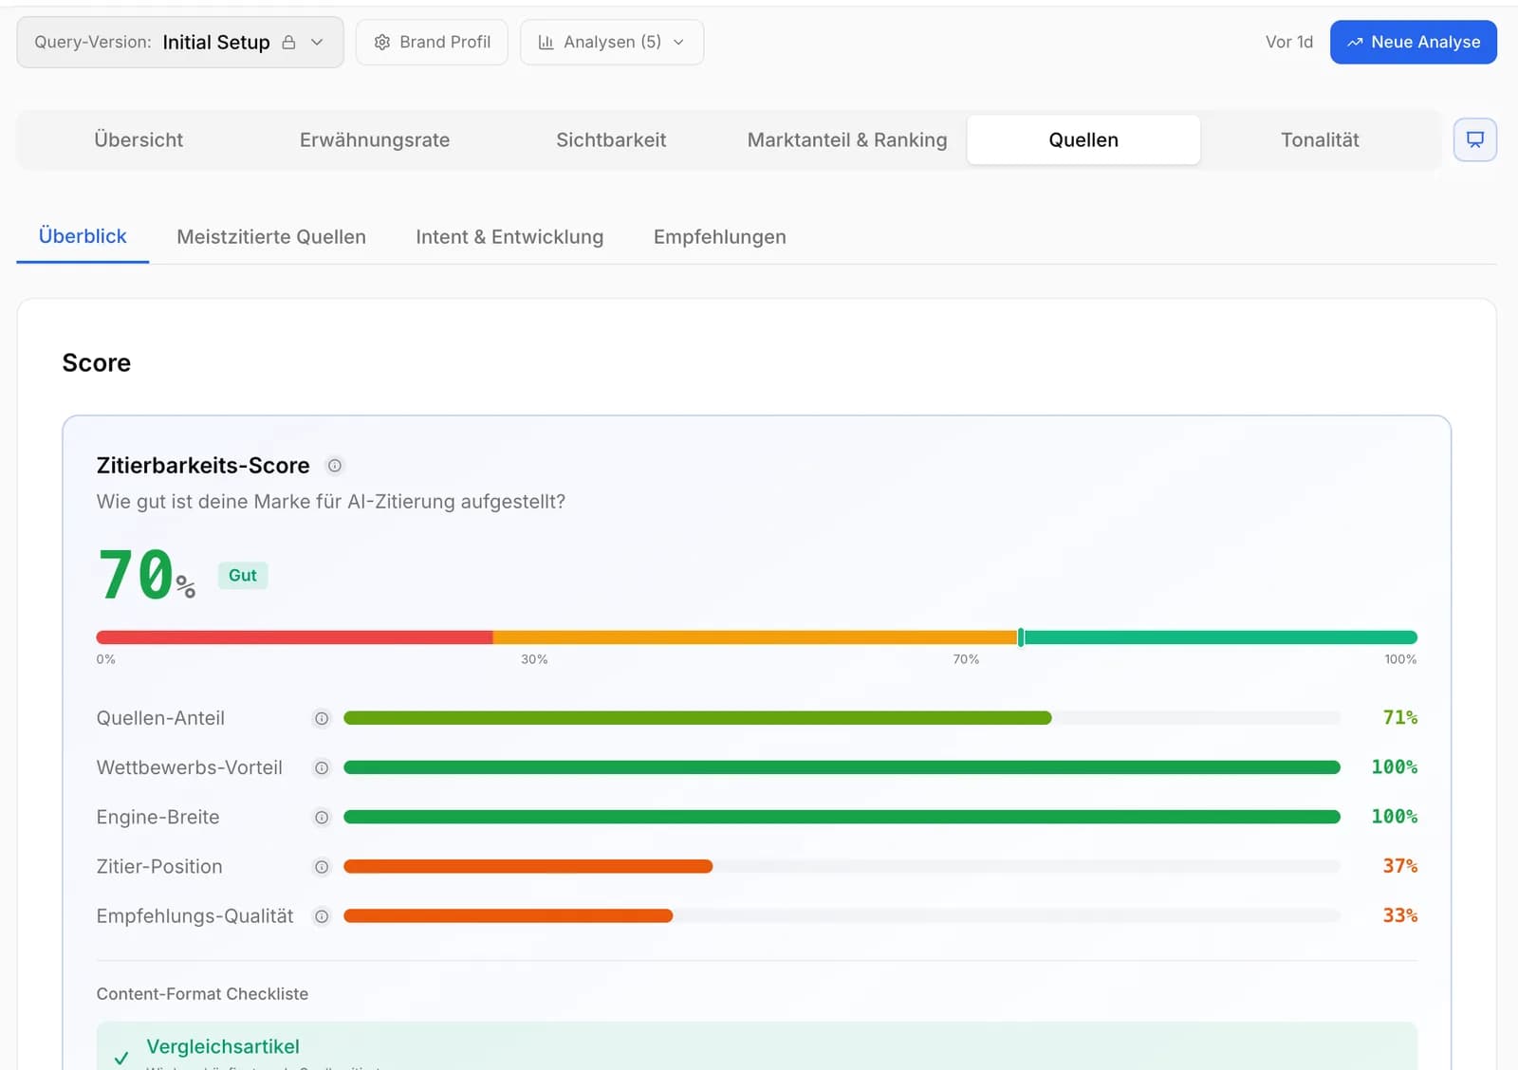The width and height of the screenshot is (1518, 1070).
Task: Click the Vergleichsartikel checklist item
Action: pyautogui.click(x=756, y=1046)
